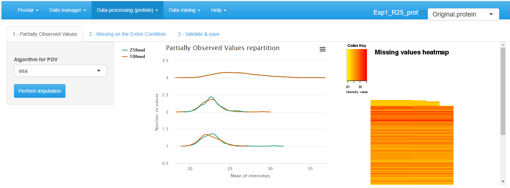Click the [?] help icon beside dataset name
The width and height of the screenshot is (510, 188).
[x=423, y=13]
